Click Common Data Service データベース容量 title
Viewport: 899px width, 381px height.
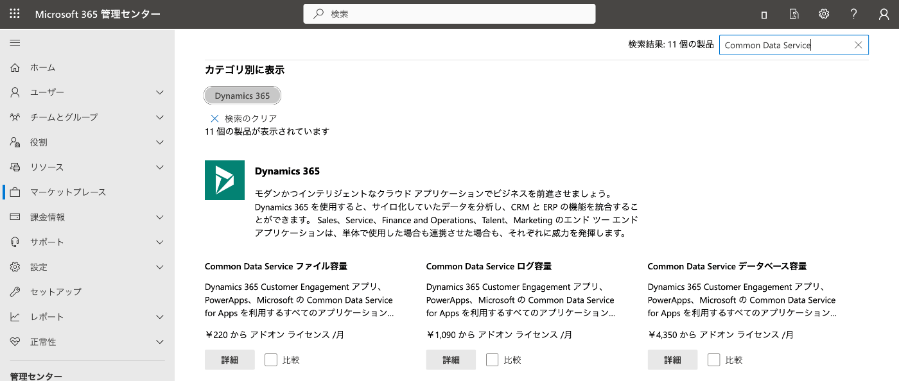(x=727, y=266)
